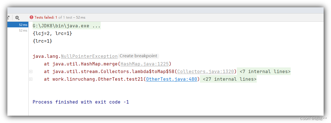Expand the gutter plus beside the test21 frame
Viewport: 331px width, 123px height.
(x=31, y=79)
